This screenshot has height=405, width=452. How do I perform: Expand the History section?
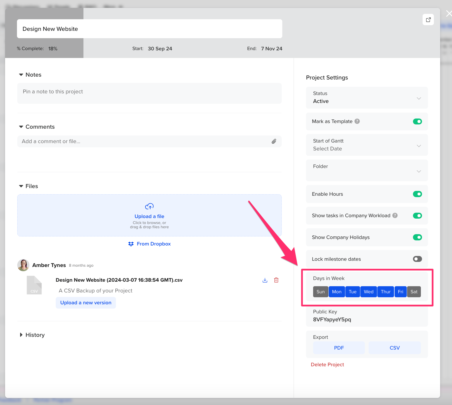32,335
